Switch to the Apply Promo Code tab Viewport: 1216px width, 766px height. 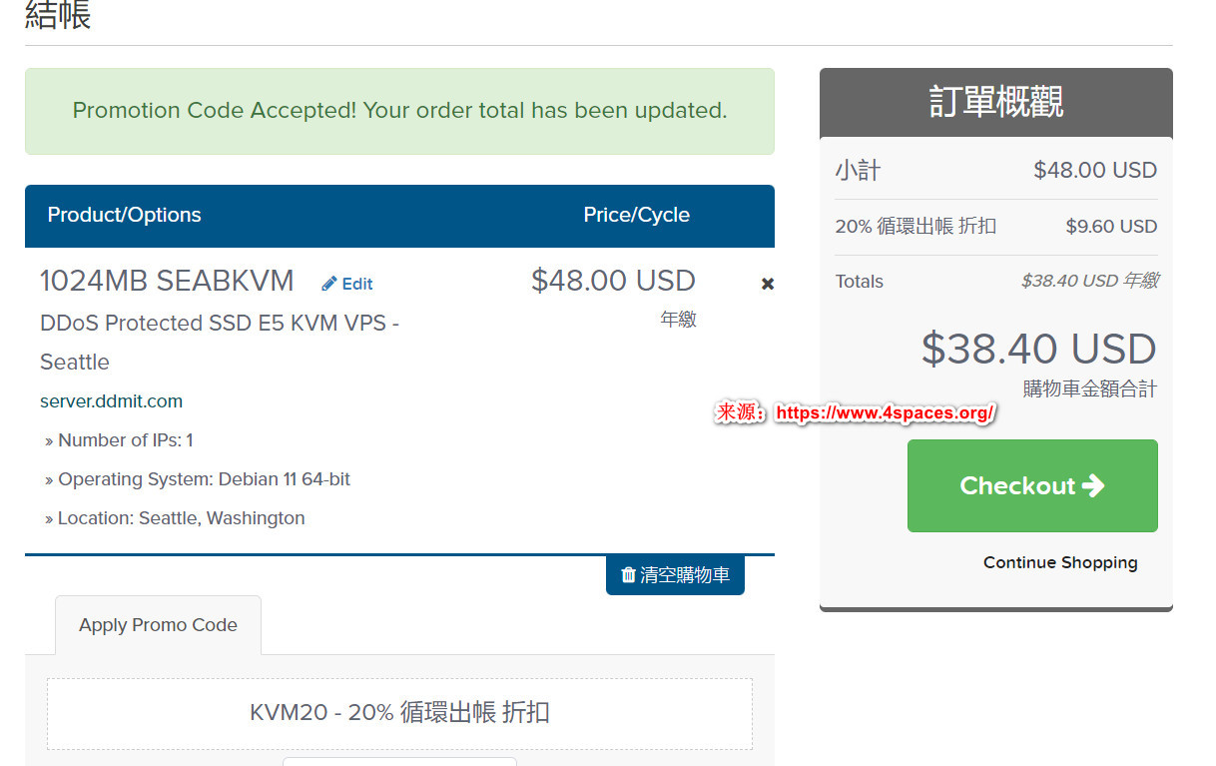158,625
